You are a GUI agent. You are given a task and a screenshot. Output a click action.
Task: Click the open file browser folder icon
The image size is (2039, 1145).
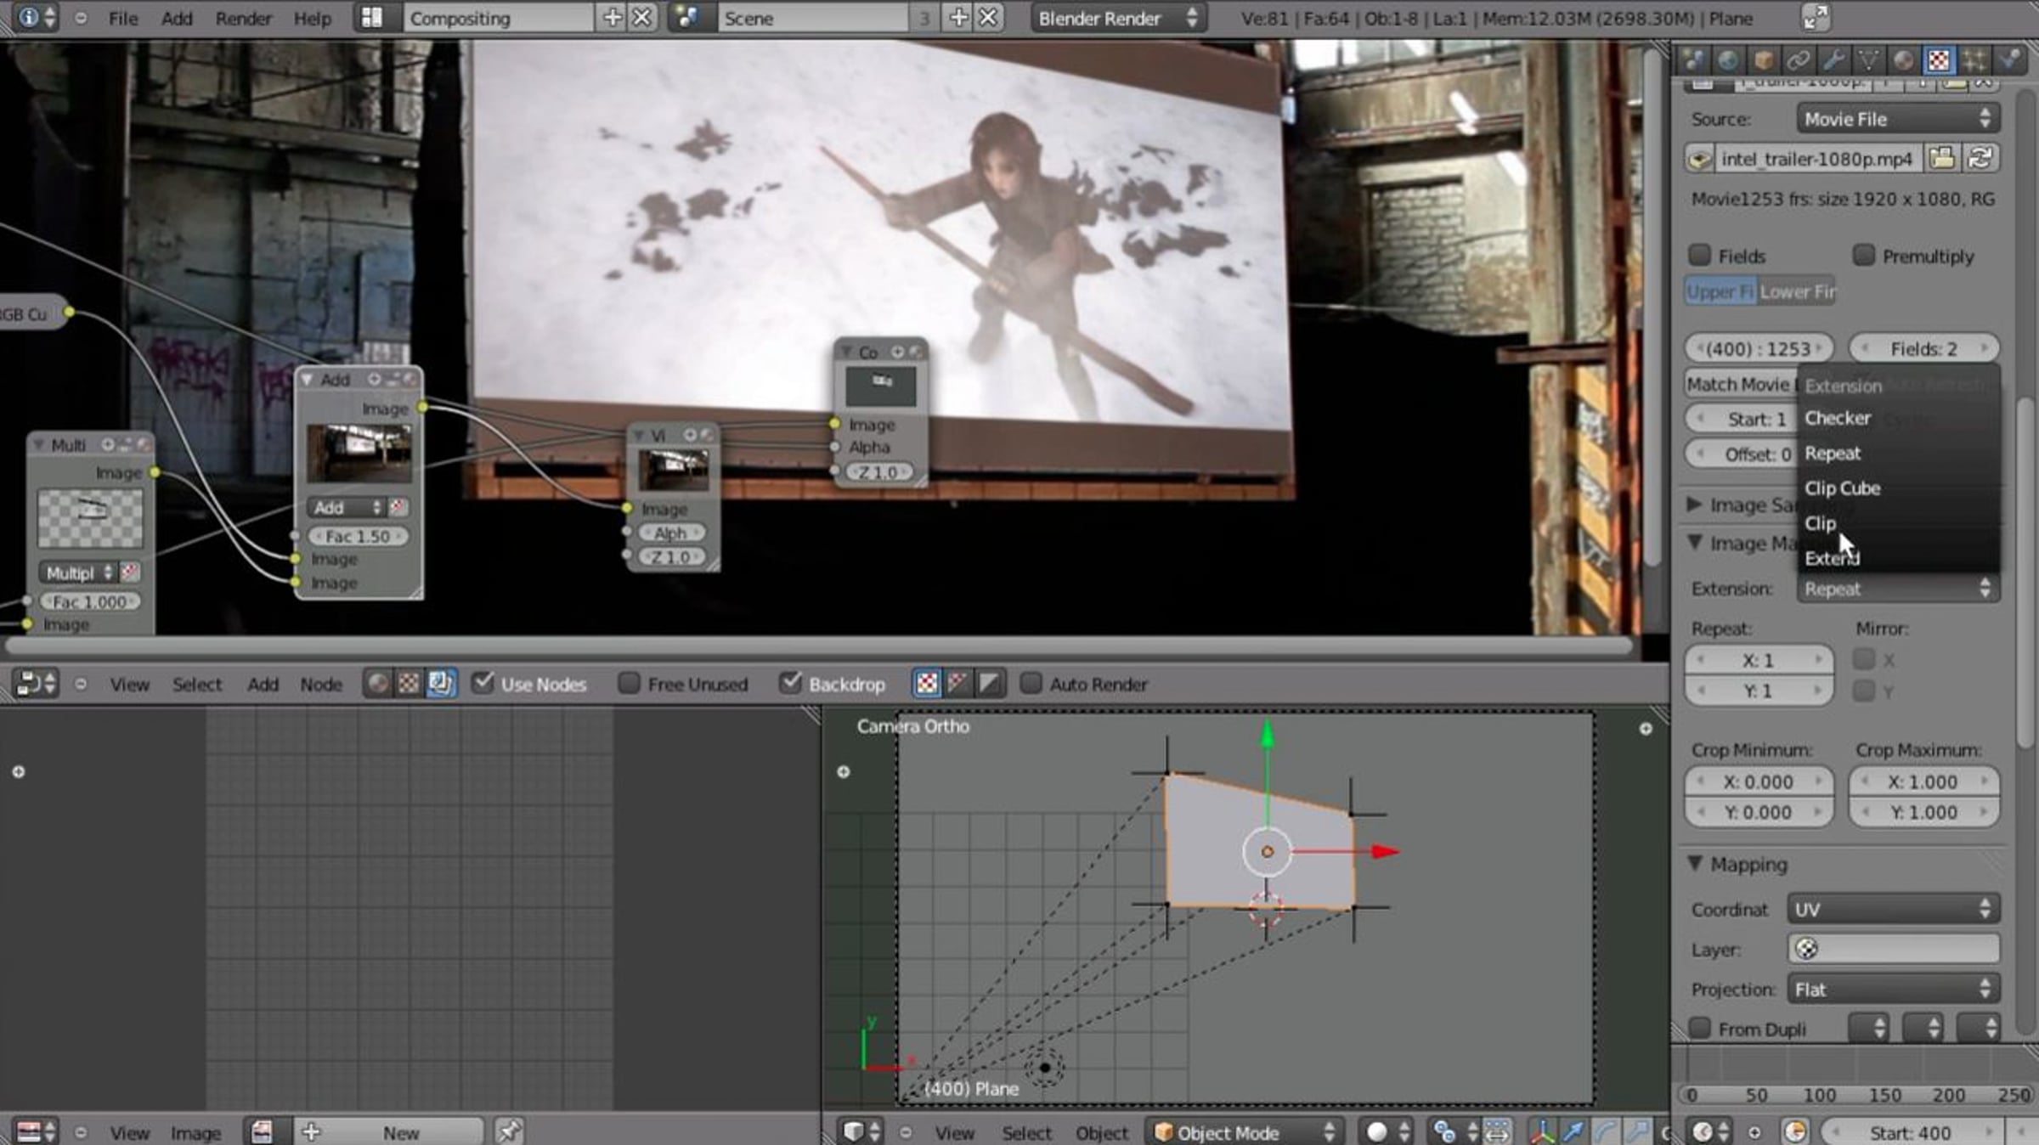[x=1942, y=159]
